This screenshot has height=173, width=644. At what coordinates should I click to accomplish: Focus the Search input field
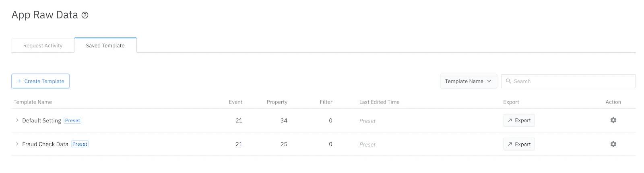pyautogui.click(x=572, y=81)
